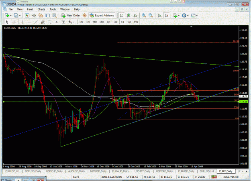Click the 114.27 current price label
This screenshot has width=251, height=181.
point(243,96)
